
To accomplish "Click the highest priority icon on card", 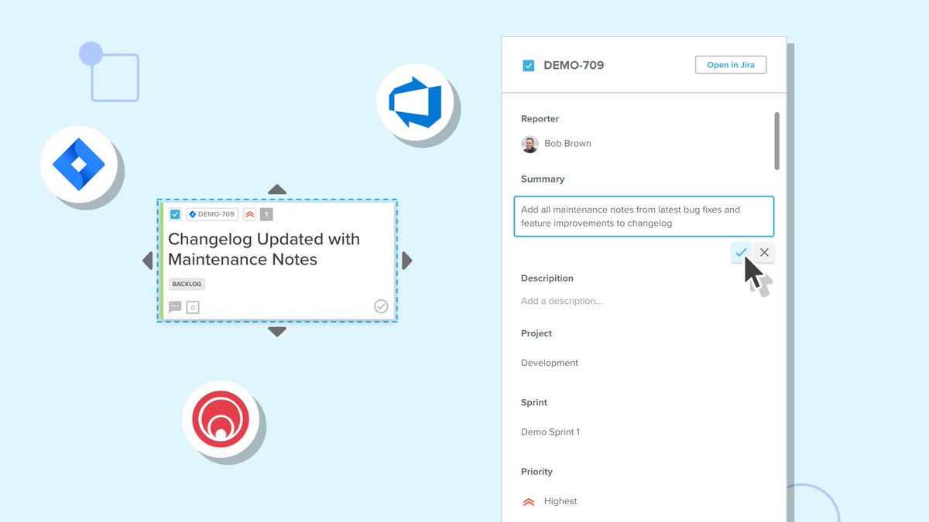I will coord(249,214).
